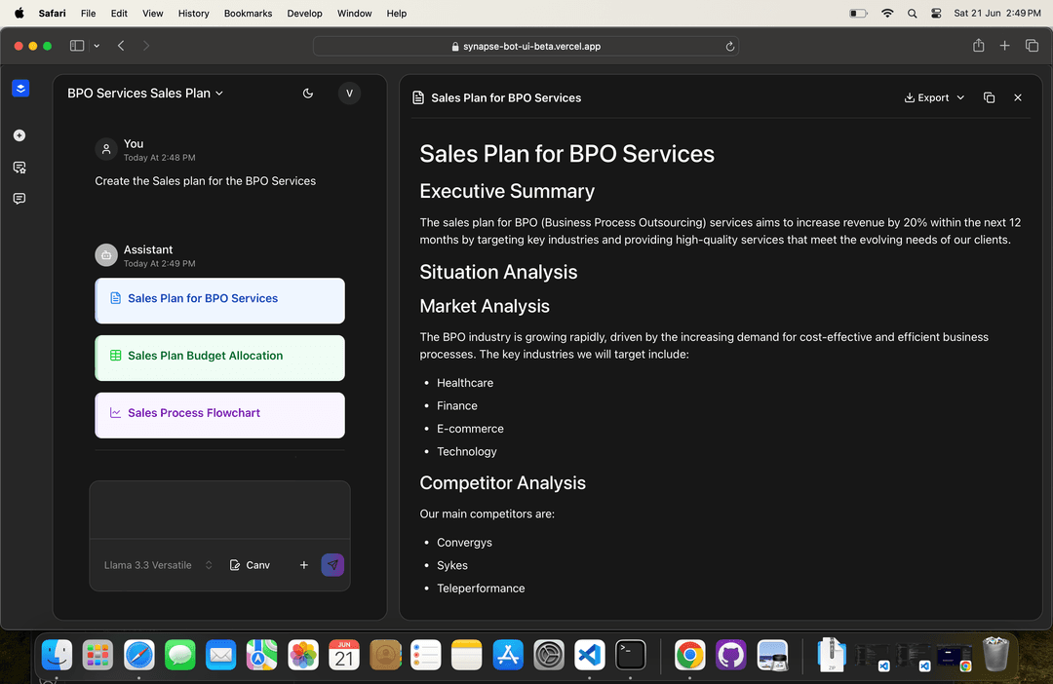Open the Sales Plan Budget Allocation artifact

point(219,358)
